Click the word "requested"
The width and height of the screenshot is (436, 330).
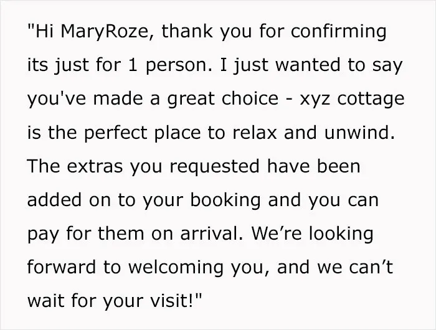coord(214,167)
